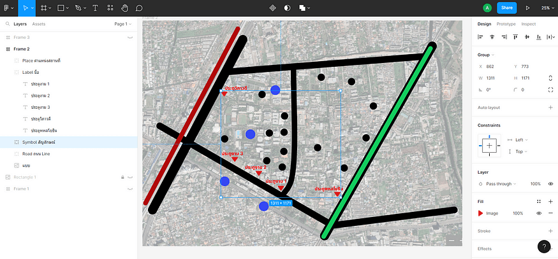Toggle Image fill visibility eye
Image resolution: width=558 pixels, height=259 pixels.
click(539, 213)
